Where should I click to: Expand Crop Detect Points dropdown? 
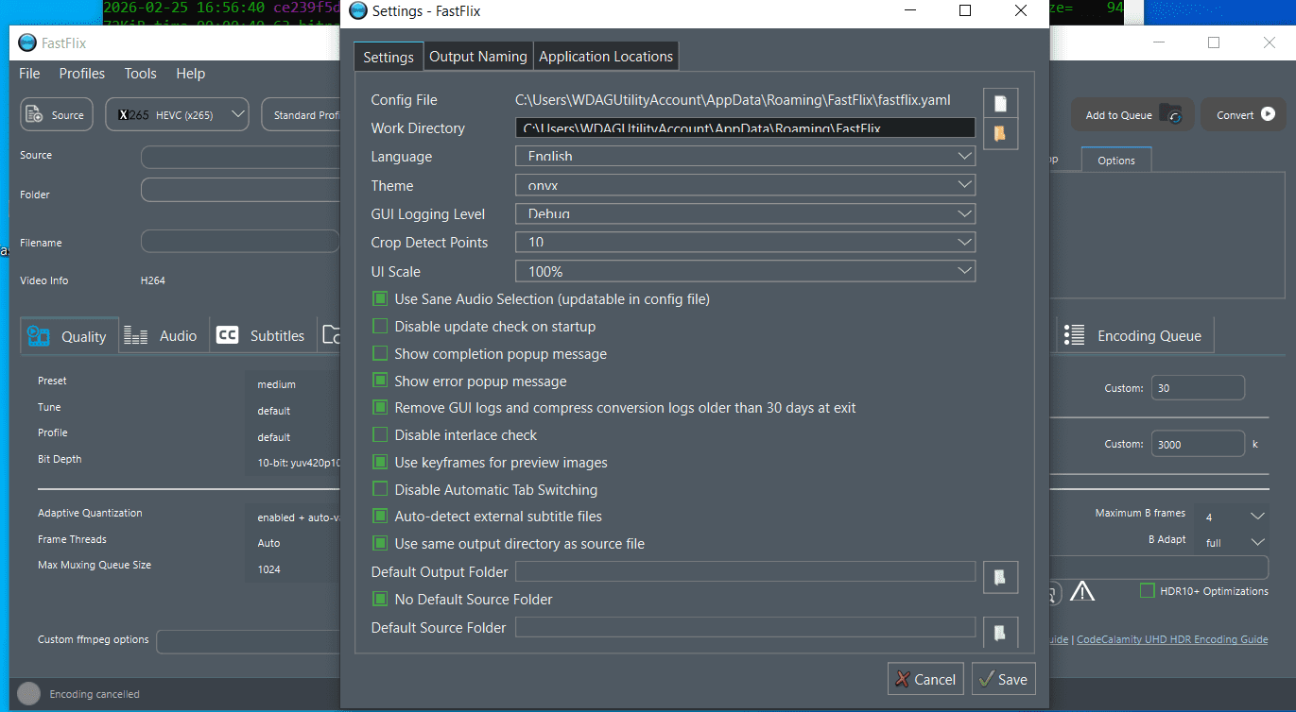745,243
